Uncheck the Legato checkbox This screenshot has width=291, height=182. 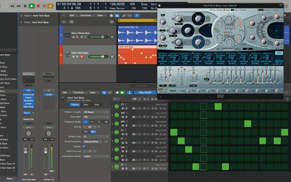tap(84, 146)
